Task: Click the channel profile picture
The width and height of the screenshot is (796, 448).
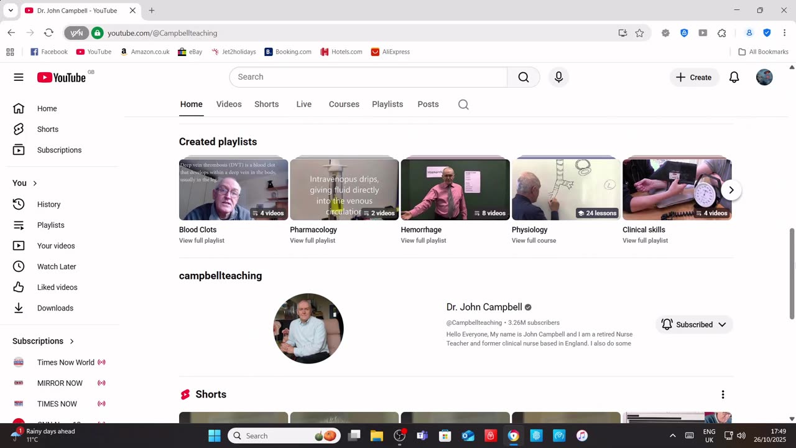Action: [308, 329]
